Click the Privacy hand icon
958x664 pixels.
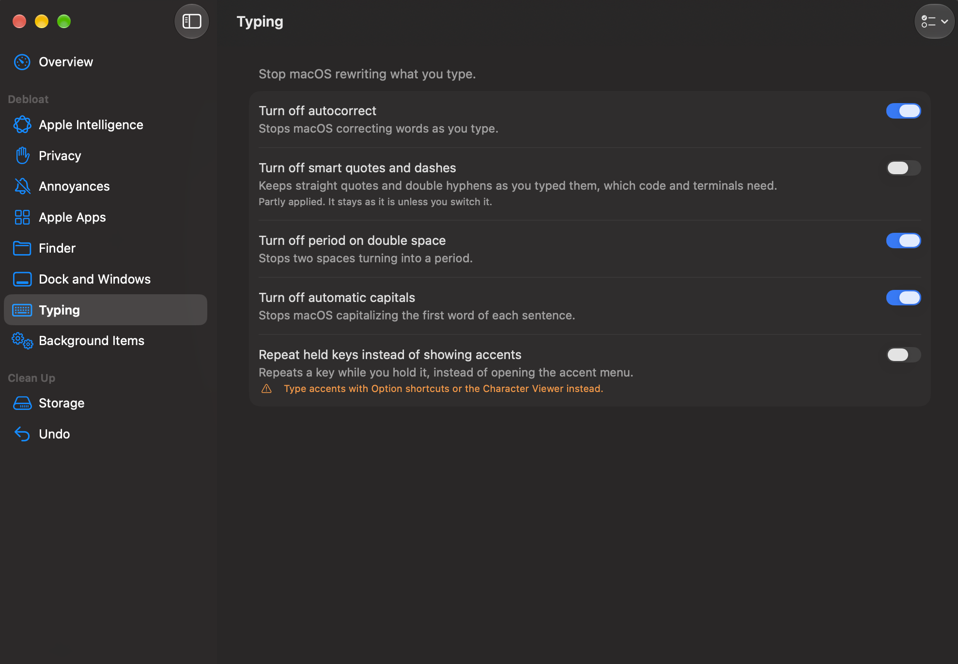22,156
